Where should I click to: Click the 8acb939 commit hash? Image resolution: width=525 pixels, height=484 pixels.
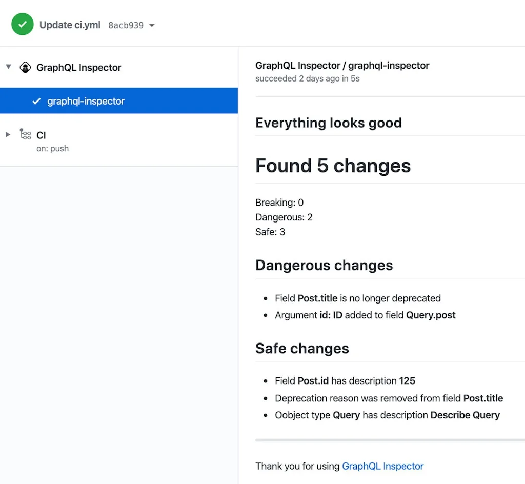pos(126,24)
